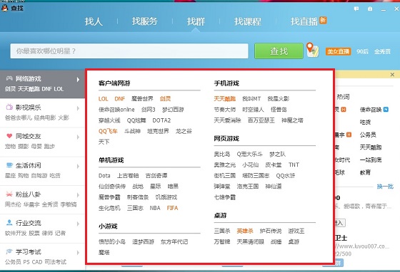This screenshot has height=272, width=400.
Task: Switch to the 找服务 tab
Action: [x=144, y=21]
